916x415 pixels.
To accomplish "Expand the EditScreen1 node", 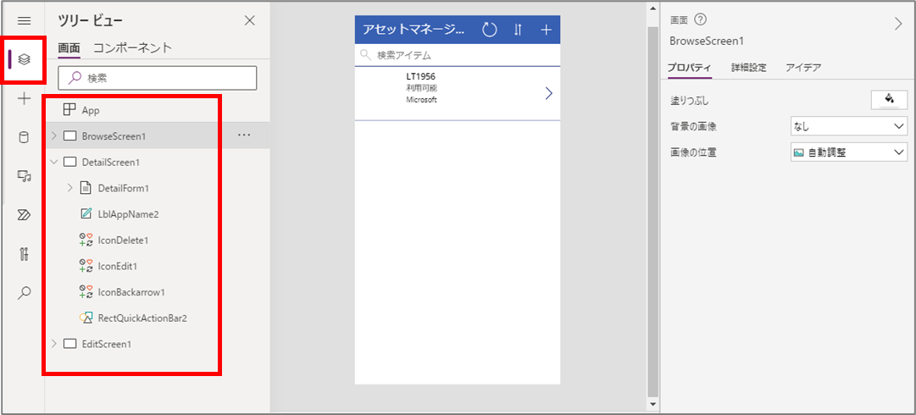I will tap(53, 344).
